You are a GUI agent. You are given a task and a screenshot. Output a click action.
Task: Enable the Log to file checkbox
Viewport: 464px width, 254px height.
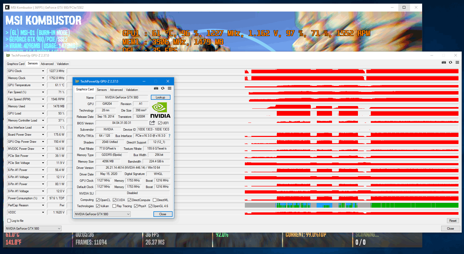(x=9, y=220)
